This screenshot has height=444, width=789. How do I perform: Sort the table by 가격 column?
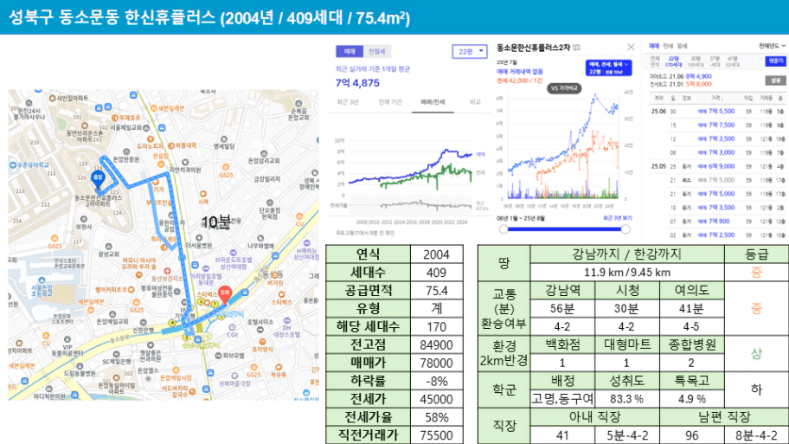[x=716, y=98]
